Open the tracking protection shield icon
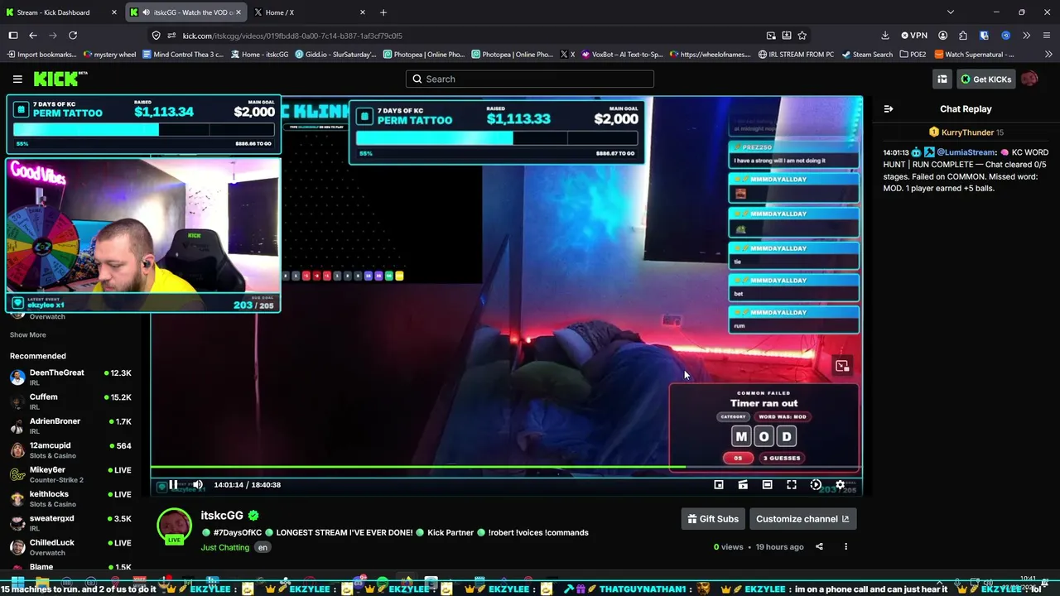 [156, 36]
